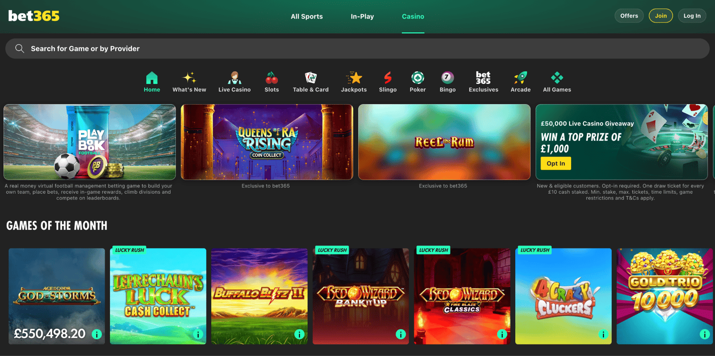Image resolution: width=715 pixels, height=356 pixels.
Task: Switch to the All Sports tab
Action: tap(307, 16)
